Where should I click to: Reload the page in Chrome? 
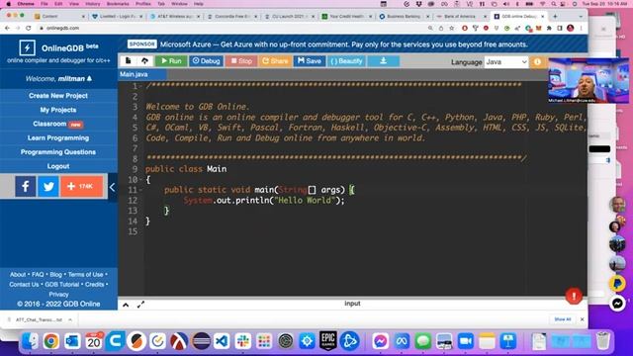coord(29,28)
